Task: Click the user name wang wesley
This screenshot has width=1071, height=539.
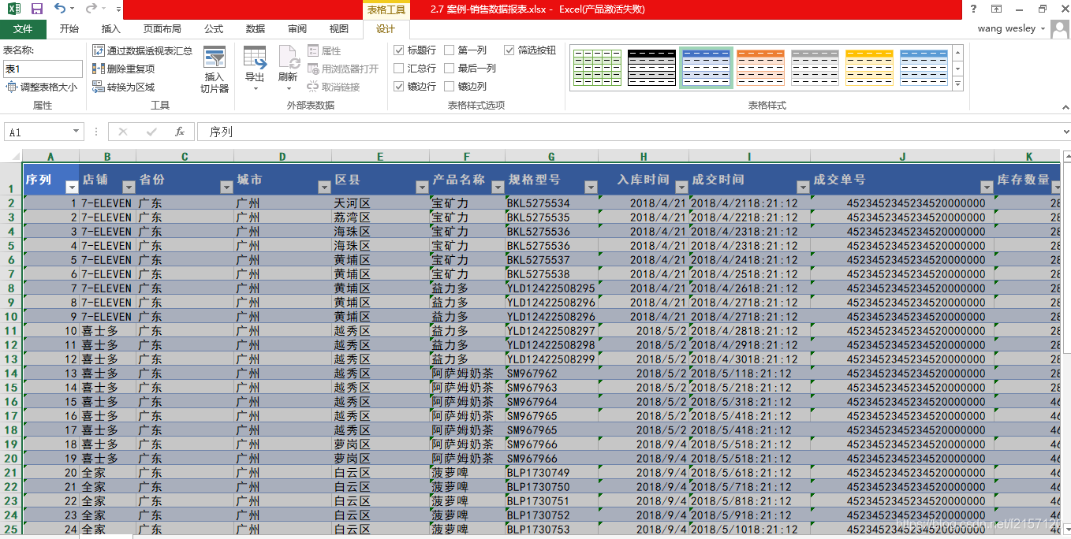Action: pos(1007,28)
